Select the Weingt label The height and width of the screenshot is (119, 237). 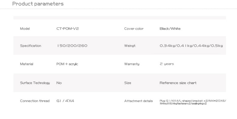tap(130, 46)
